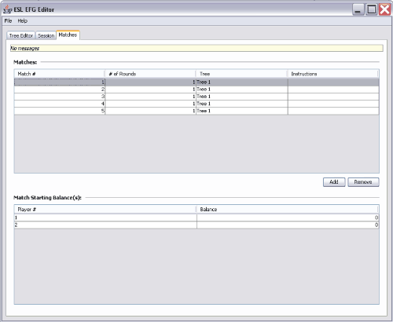Switch to the Tree Editor tab

click(x=21, y=35)
